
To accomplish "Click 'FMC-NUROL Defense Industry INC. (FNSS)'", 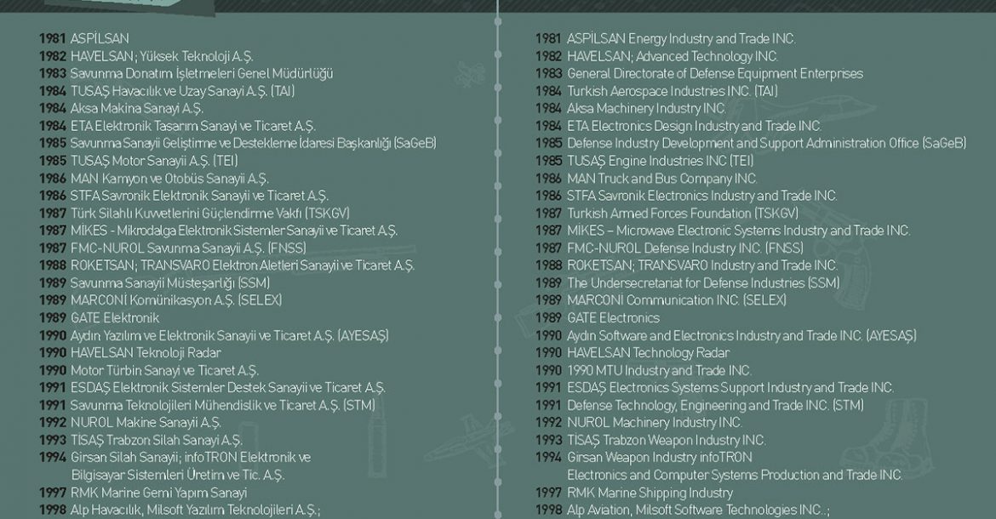I will 685,248.
